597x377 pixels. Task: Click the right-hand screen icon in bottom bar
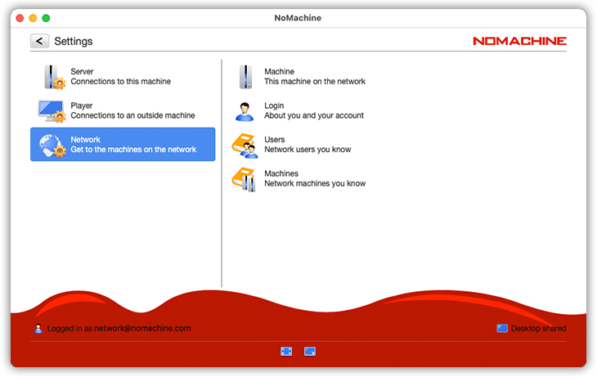(x=310, y=351)
